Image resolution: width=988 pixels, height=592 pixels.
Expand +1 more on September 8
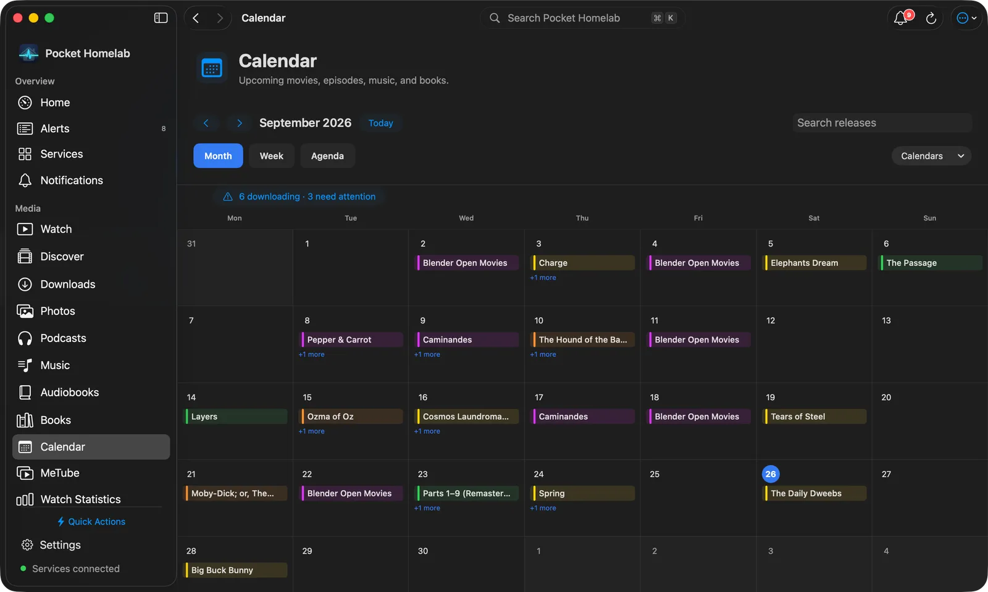(311, 354)
